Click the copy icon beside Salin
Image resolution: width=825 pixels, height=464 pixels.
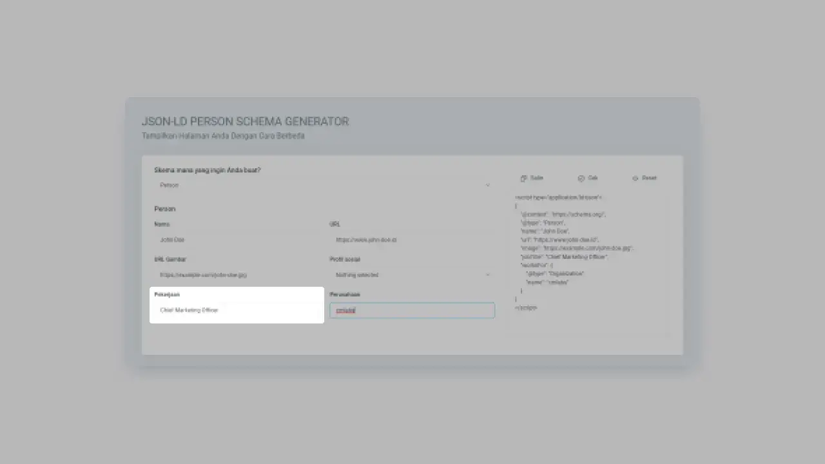click(x=523, y=179)
